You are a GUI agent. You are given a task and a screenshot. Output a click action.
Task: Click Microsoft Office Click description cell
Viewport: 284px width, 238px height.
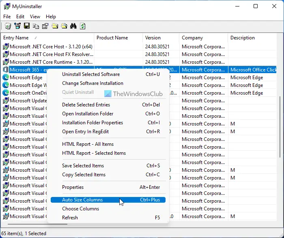tap(252, 69)
